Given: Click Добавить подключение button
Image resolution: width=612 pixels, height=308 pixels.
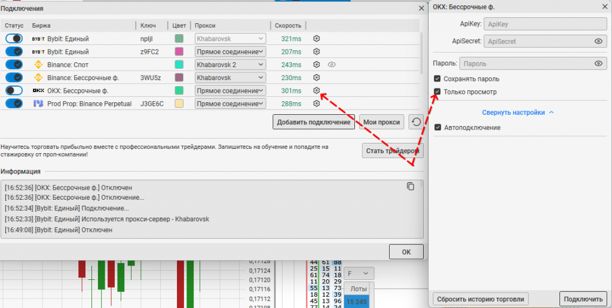Looking at the screenshot, I should tap(314, 122).
